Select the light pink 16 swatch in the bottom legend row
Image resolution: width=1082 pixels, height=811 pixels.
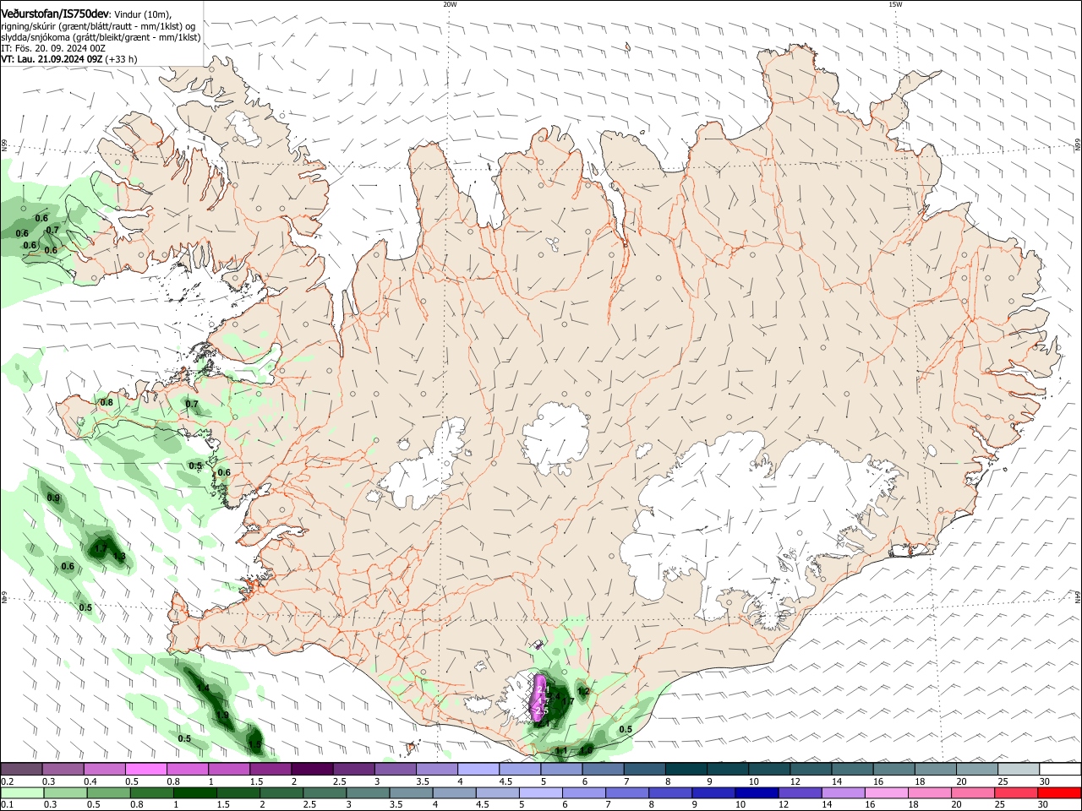pos(888,792)
